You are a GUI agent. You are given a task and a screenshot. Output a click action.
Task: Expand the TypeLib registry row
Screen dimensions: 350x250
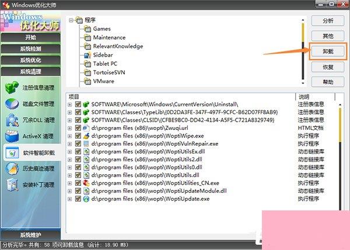coord(70,112)
